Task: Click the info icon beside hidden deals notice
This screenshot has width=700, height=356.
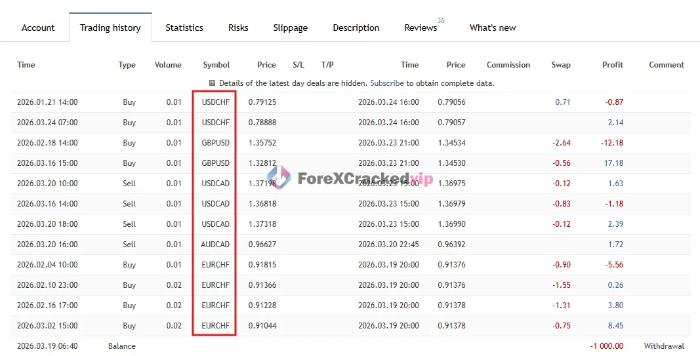Action: click(213, 83)
